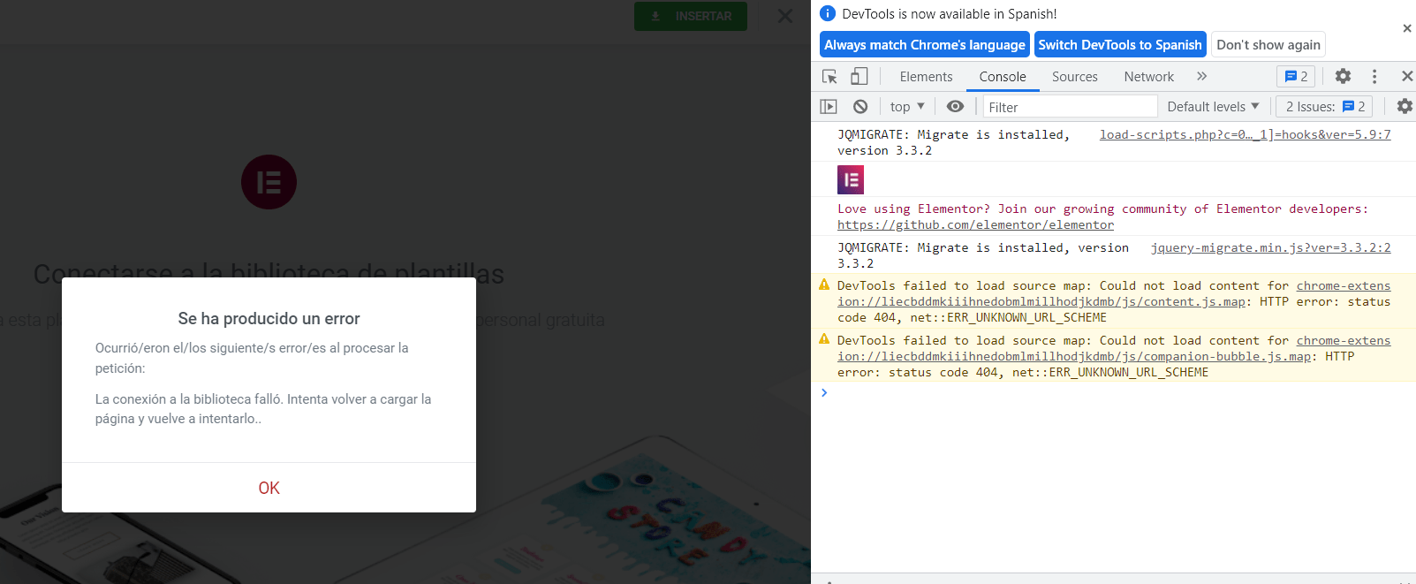Click the 'Se ha producido un error' heading

269,318
